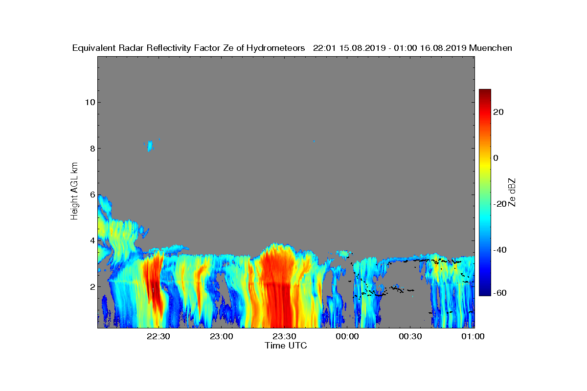Click the 23:30 time tick label
587x391 pixels.
point(284,336)
